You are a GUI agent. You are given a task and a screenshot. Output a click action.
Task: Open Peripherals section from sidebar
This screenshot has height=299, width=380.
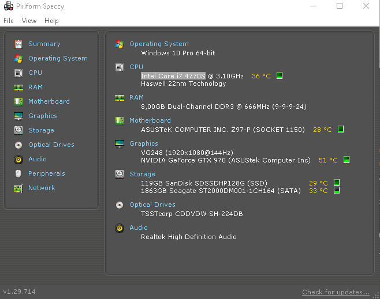click(47, 173)
